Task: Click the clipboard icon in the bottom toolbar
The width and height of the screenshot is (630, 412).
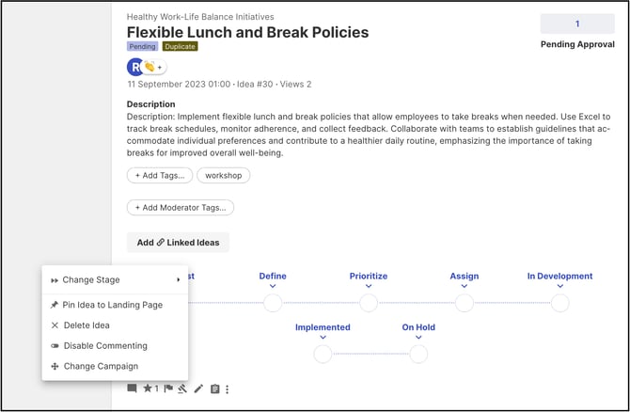Action: (x=213, y=388)
